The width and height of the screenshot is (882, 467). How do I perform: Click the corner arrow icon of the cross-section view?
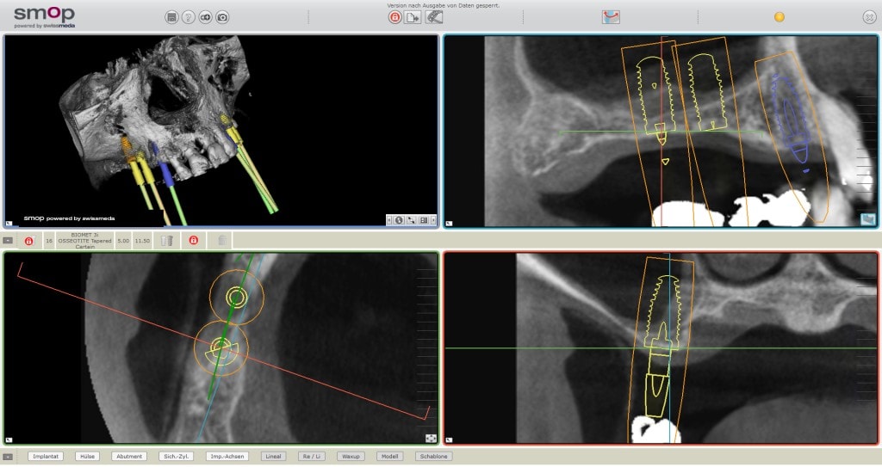click(449, 440)
